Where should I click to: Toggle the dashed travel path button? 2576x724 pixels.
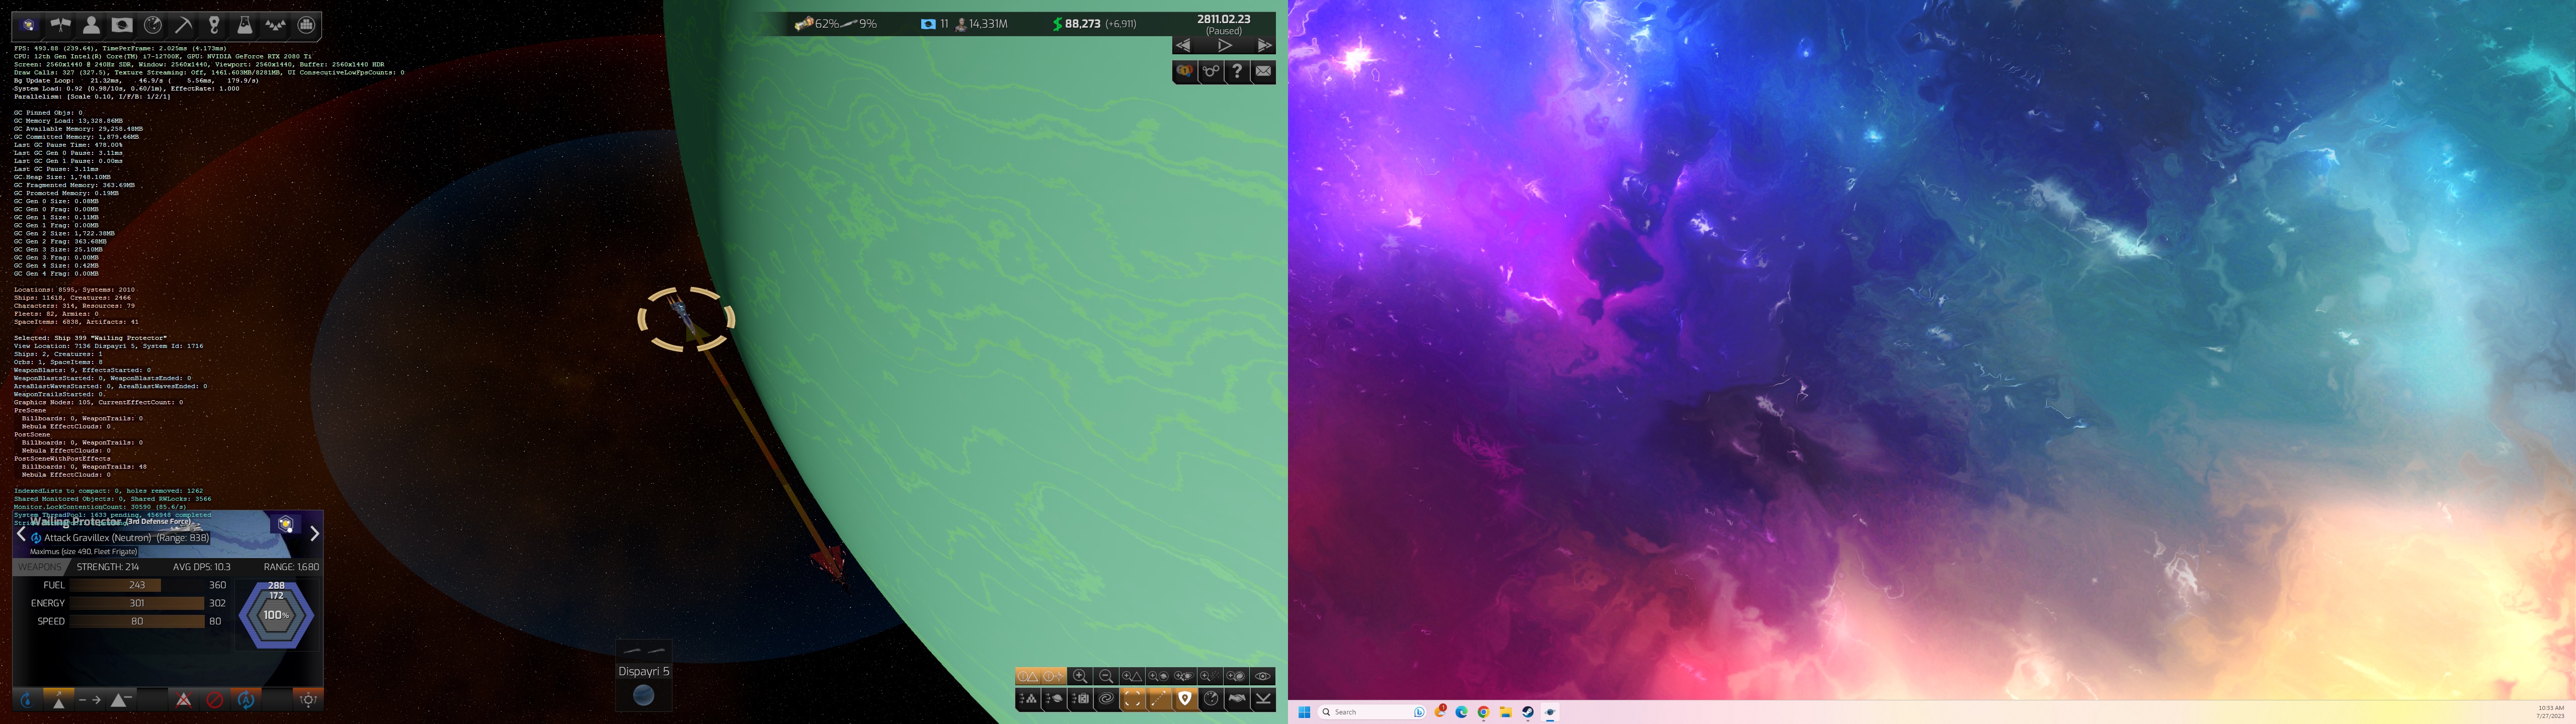tap(1158, 699)
